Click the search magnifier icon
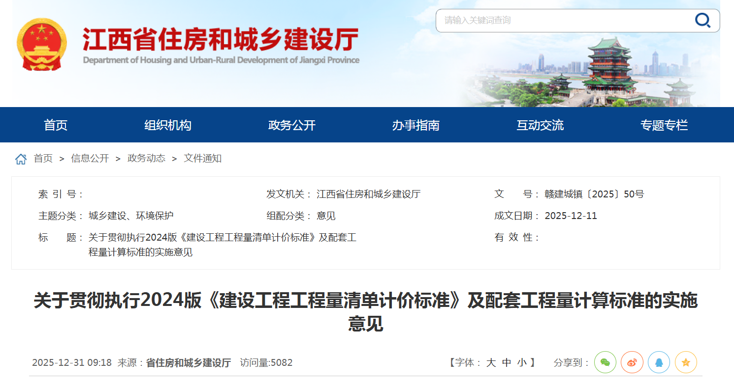Viewport: 734px width, 386px height. (702, 20)
